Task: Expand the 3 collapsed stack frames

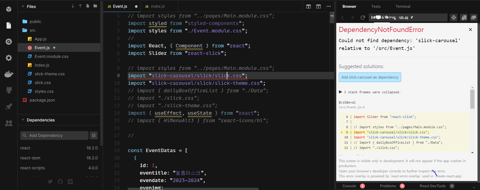Action: click(x=370, y=92)
